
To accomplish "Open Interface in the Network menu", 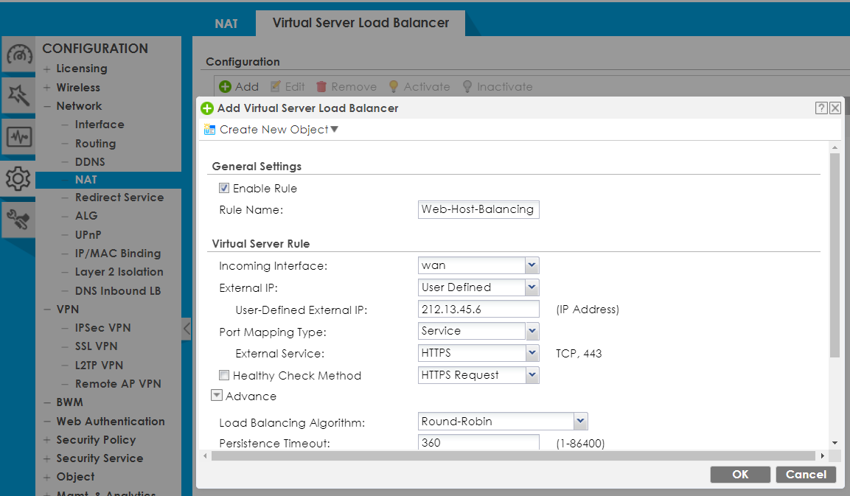I will [100, 125].
